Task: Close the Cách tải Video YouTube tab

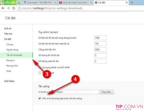Action: [x=91, y=3]
